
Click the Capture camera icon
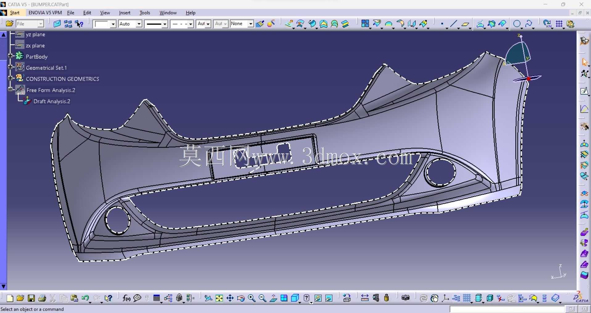[x=406, y=298]
